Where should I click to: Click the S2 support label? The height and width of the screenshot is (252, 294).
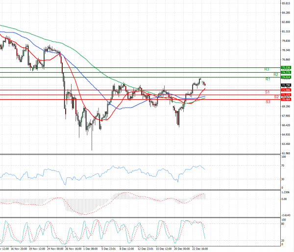coord(276,97)
